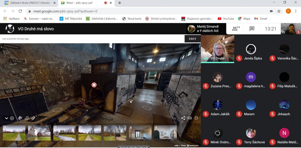The height and width of the screenshot is (148, 301).
Task: Click muted mic icon beside Zuzana
Action: [206, 86]
